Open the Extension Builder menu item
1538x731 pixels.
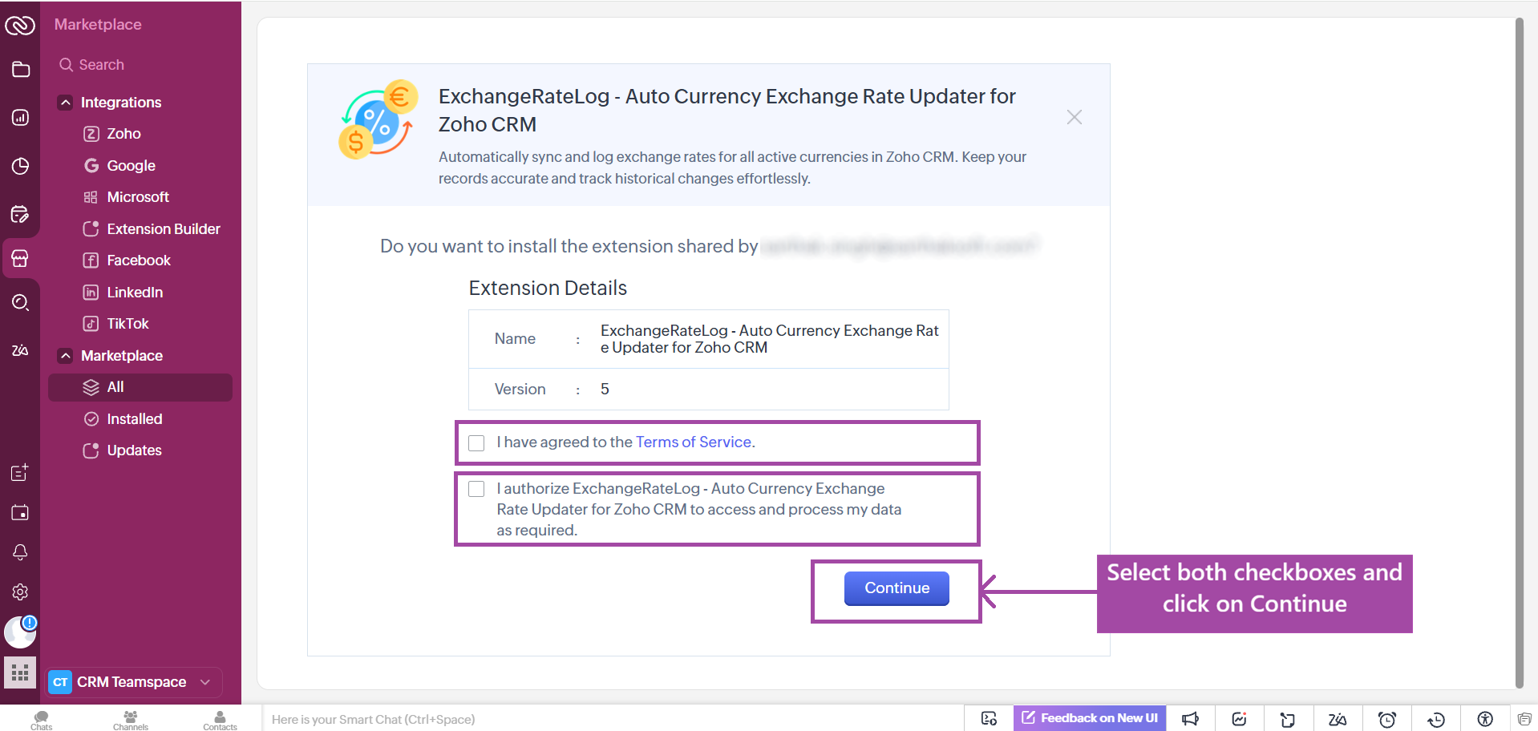(163, 229)
